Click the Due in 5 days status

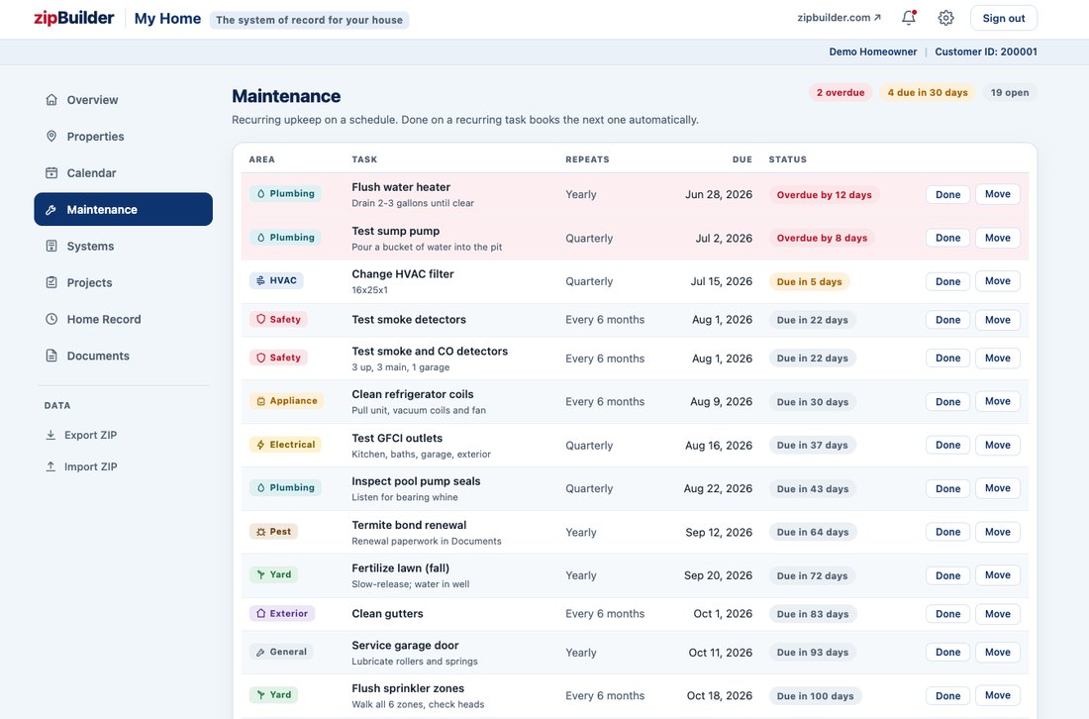click(x=809, y=281)
